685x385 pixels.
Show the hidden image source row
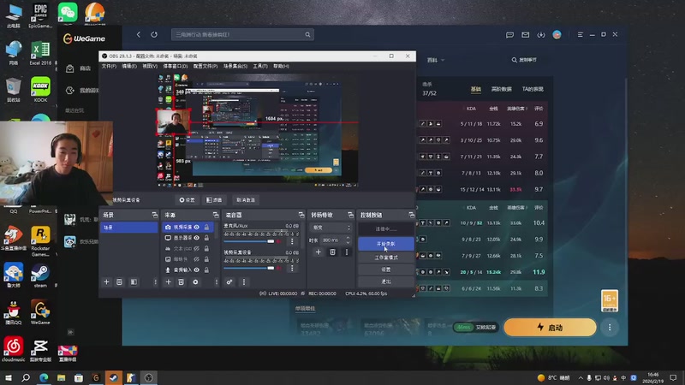197,259
